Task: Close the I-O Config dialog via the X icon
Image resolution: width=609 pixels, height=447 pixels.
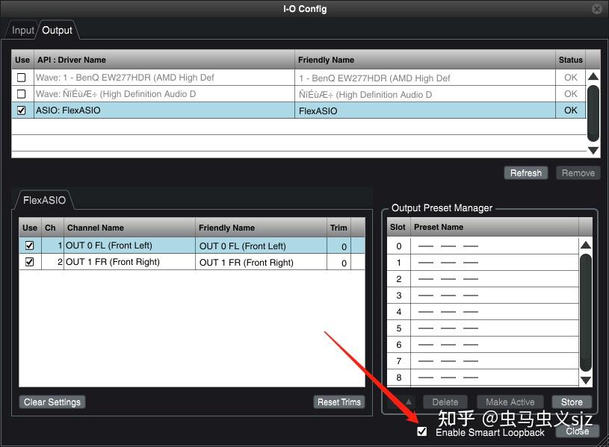Action: 596,8
